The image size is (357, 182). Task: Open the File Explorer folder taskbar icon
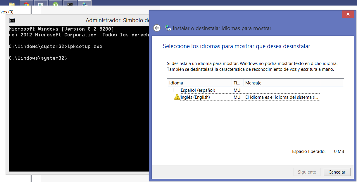pyautogui.click(x=12, y=4)
